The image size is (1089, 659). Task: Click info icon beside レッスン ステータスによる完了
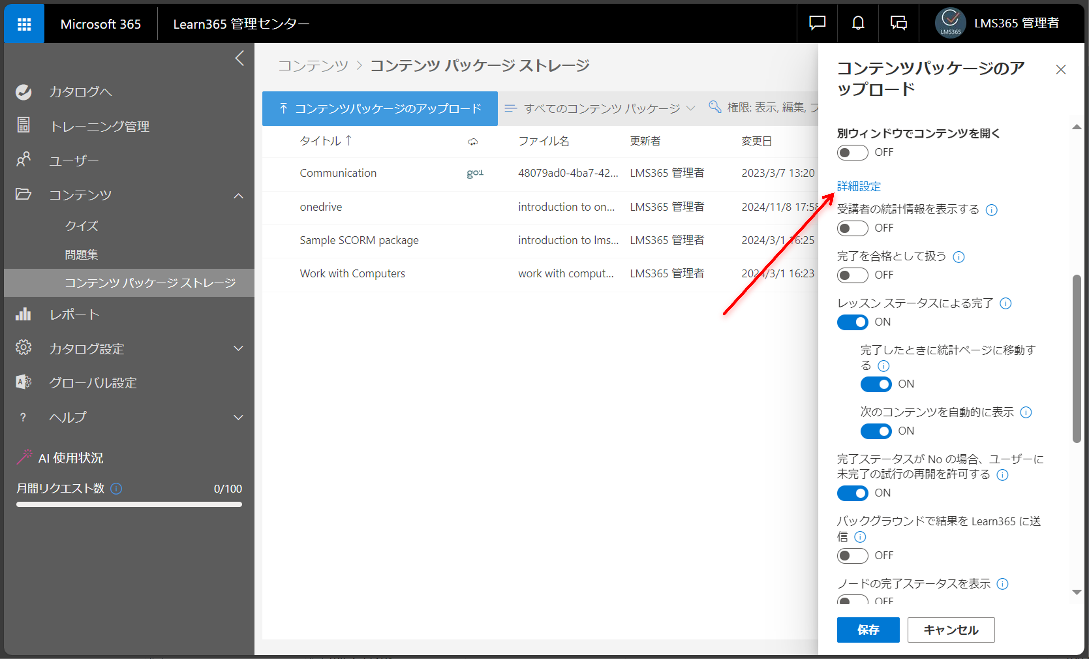tap(1006, 304)
